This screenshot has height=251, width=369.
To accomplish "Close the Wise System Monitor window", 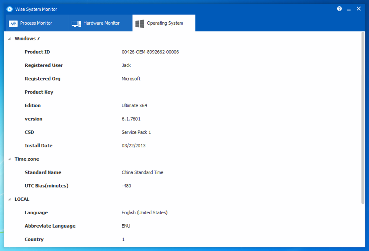I will coord(359,9).
